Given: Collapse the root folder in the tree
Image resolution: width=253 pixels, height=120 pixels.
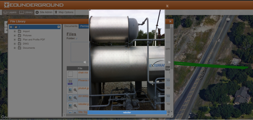Looking at the screenshot, I should coord(11,27).
